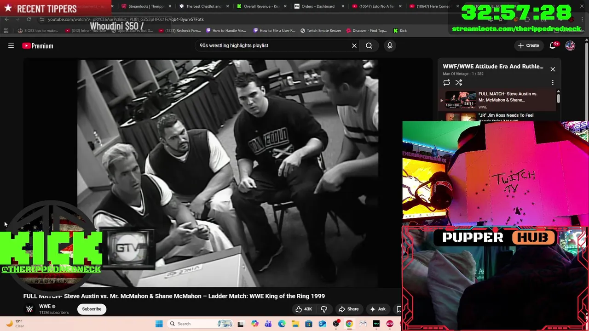Open Microsoft Store from taskbar

pyautogui.click(x=309, y=324)
